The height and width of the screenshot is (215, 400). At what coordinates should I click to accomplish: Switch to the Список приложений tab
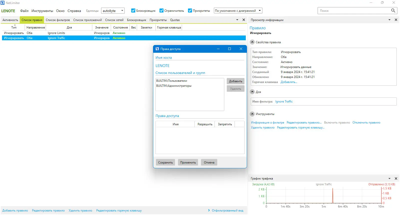pyautogui.click(x=87, y=20)
